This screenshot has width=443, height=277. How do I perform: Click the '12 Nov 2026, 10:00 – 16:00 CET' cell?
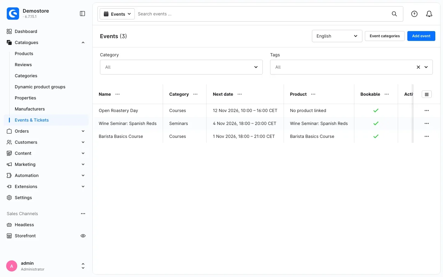coord(245,110)
